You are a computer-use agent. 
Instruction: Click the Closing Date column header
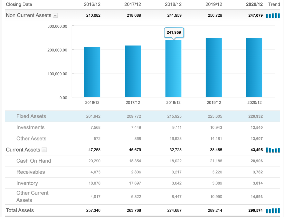pyautogui.click(x=19, y=4)
